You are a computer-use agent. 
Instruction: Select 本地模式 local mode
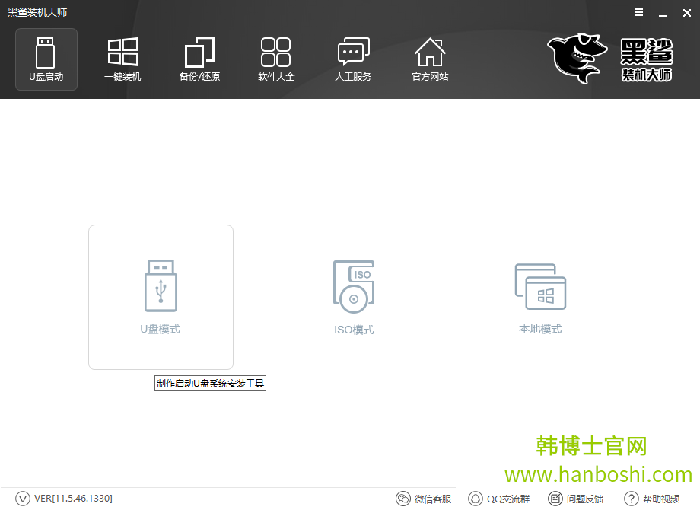[x=539, y=297]
